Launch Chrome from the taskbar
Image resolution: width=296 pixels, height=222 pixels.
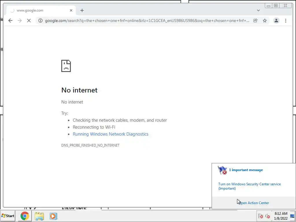(x=25, y=216)
